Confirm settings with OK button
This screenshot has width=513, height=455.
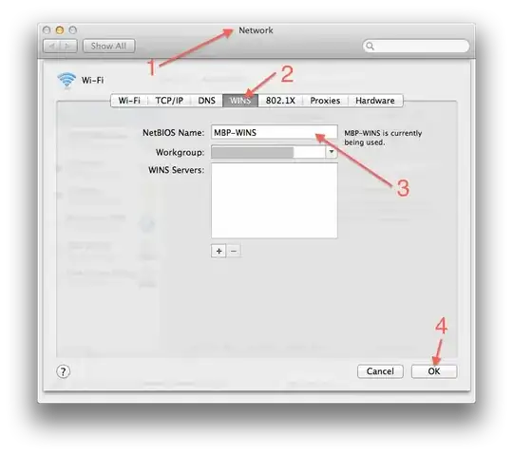(x=434, y=371)
